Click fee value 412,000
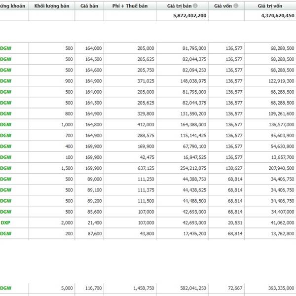This screenshot has height=296, width=296. pyautogui.click(x=146, y=125)
